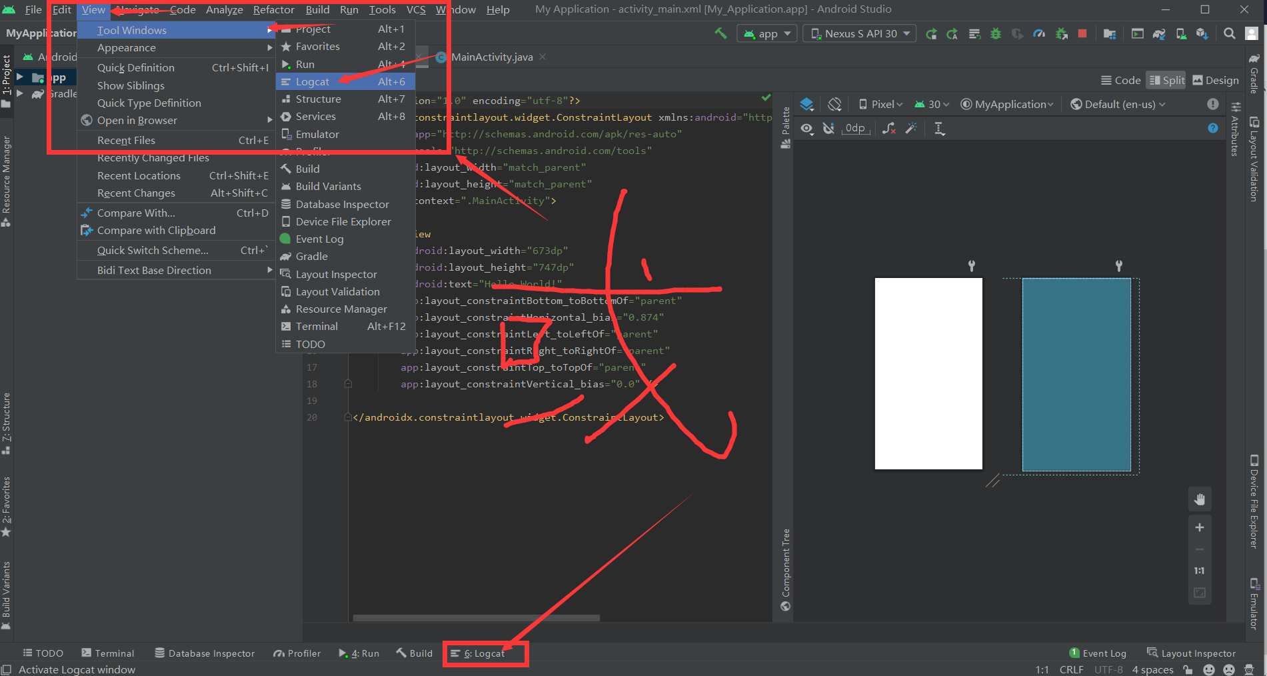The image size is (1267, 676).
Task: Click the Profile app gauge icon
Action: pyautogui.click(x=1039, y=33)
